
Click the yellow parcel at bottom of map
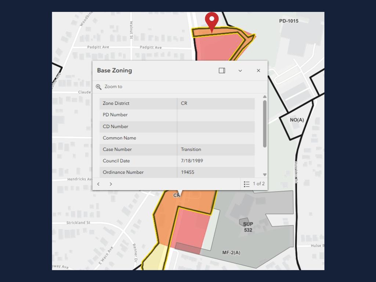(x=154, y=259)
